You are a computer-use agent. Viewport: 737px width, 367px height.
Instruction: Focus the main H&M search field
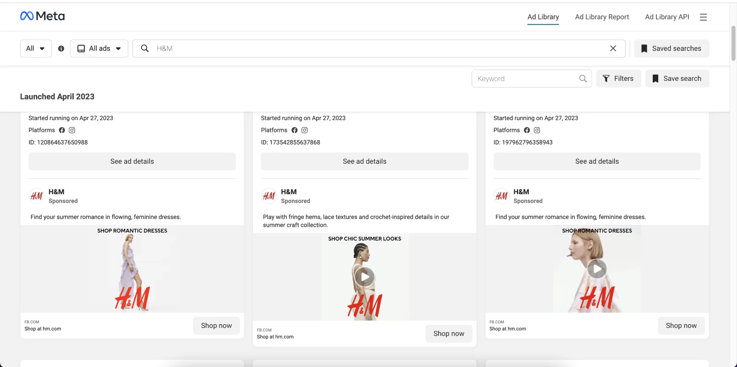[x=379, y=48]
